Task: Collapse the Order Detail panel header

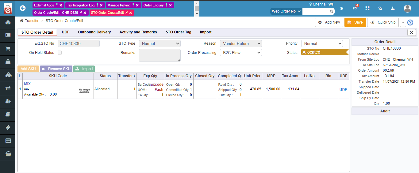Action: tap(385, 42)
